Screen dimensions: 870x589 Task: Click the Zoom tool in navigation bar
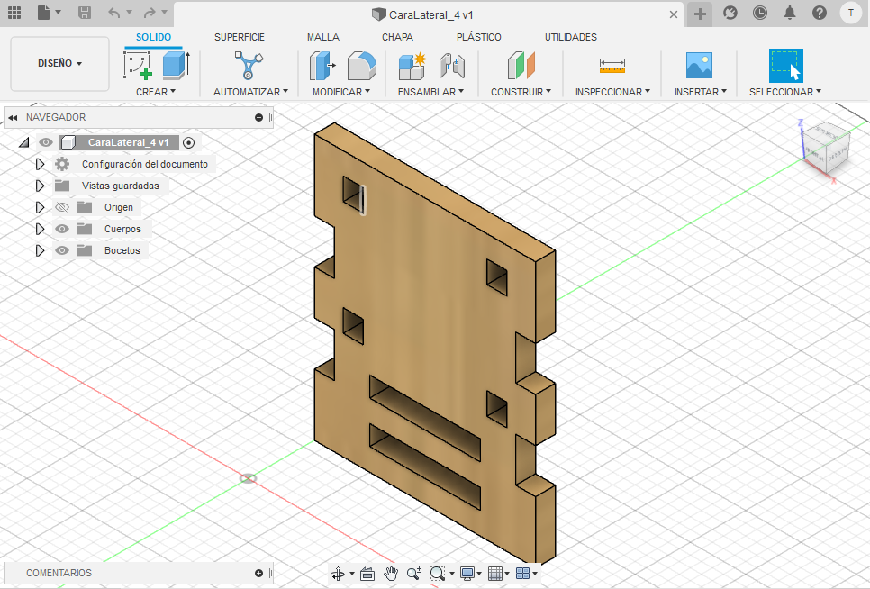414,574
